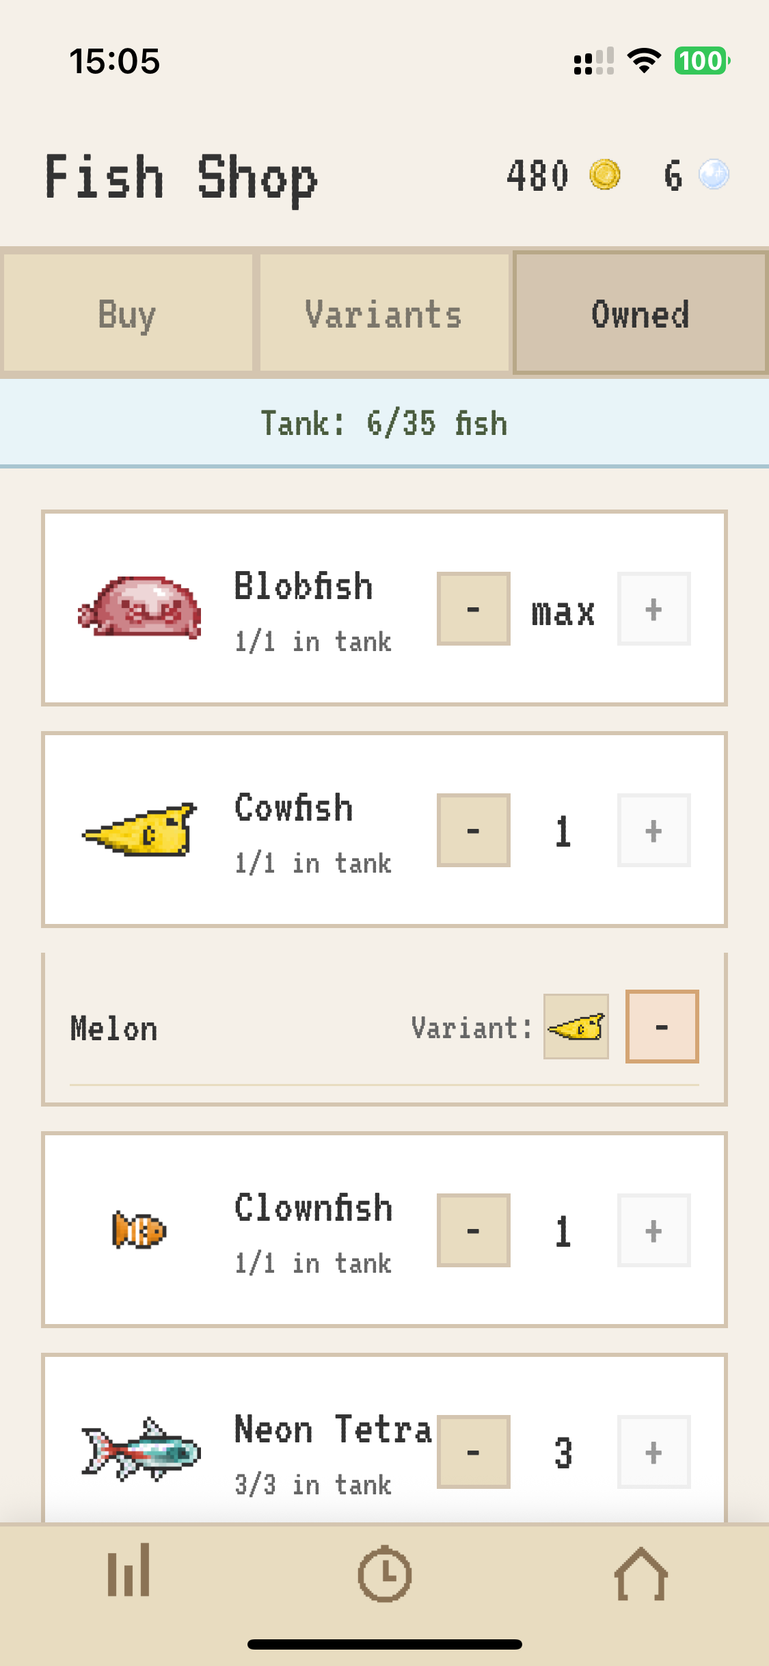Image resolution: width=769 pixels, height=1666 pixels.
Task: Tap the Tank 6/35 fish banner
Action: [x=384, y=423]
